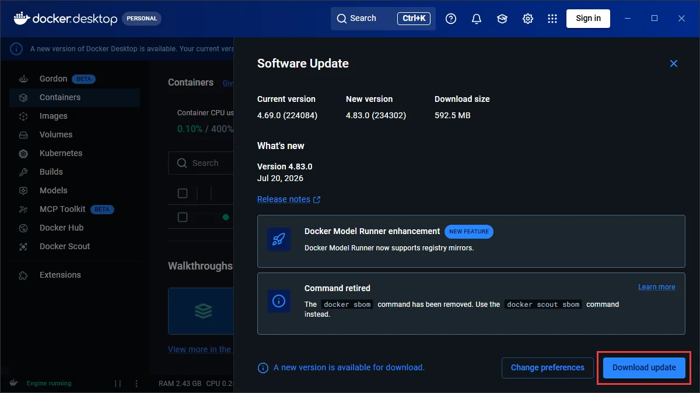Open the notifications bell icon

coord(477,19)
